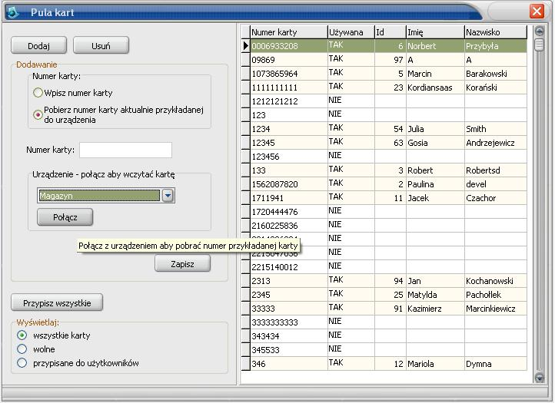Close the Pula kart window
Image resolution: width=555 pixels, height=403 pixels.
pyautogui.click(x=537, y=12)
